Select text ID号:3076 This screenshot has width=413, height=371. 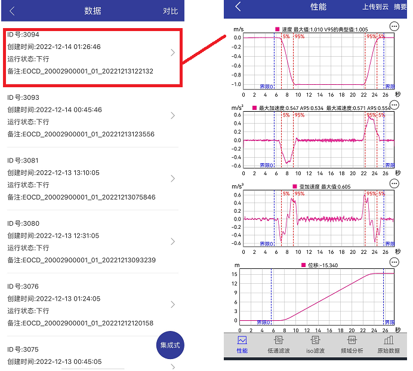click(x=23, y=287)
